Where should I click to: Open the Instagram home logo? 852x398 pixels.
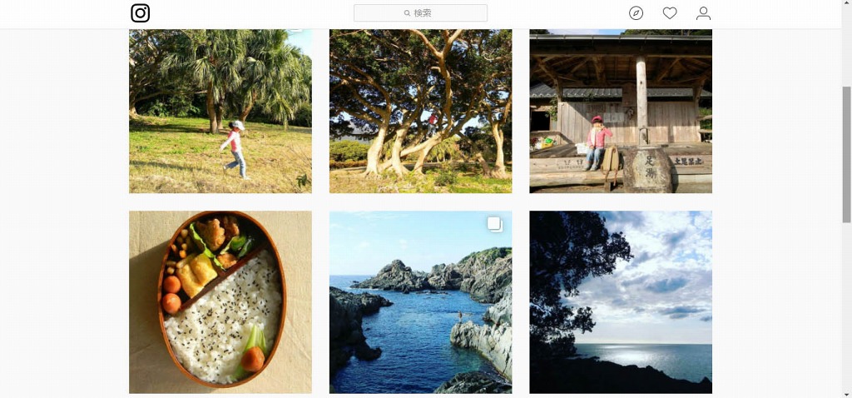coord(140,13)
